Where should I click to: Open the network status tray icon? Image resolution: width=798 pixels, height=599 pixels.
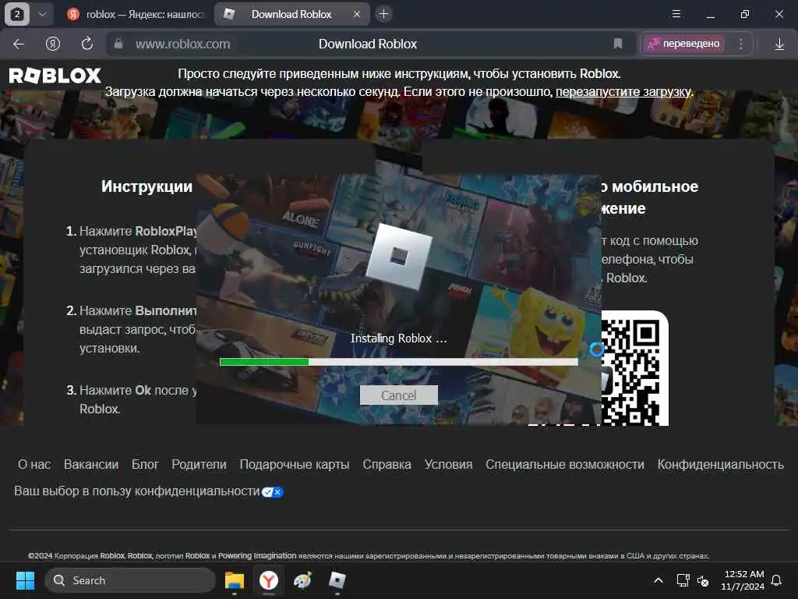click(x=683, y=580)
